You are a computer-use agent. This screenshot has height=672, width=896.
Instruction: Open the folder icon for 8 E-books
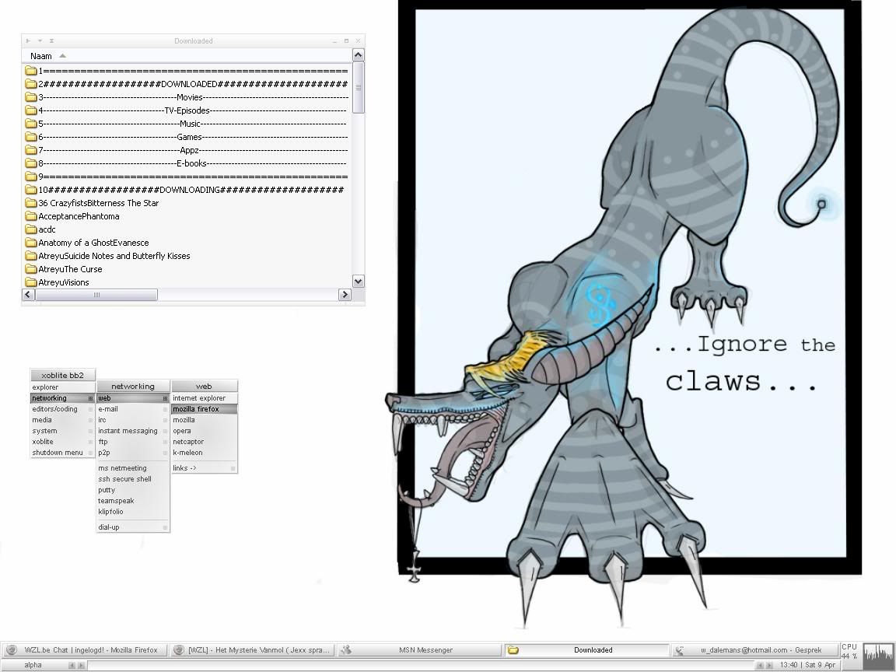coord(31,163)
